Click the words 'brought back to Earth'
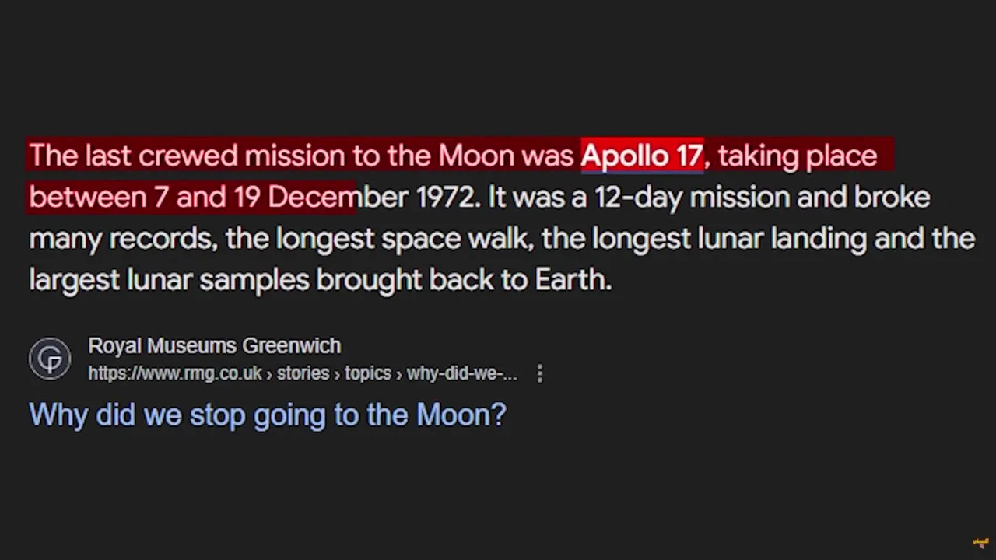This screenshot has width=996, height=560. coord(462,279)
